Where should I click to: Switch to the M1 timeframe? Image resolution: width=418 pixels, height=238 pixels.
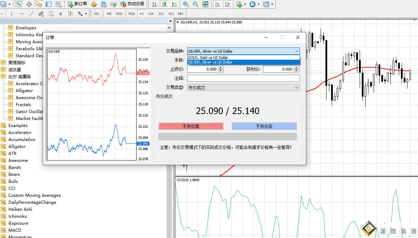[x=97, y=14]
